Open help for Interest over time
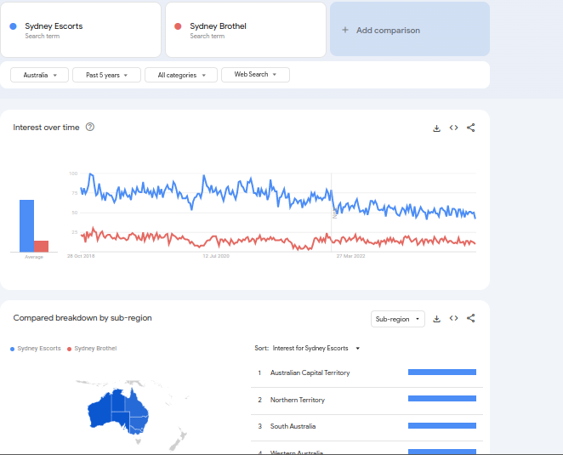 point(90,128)
